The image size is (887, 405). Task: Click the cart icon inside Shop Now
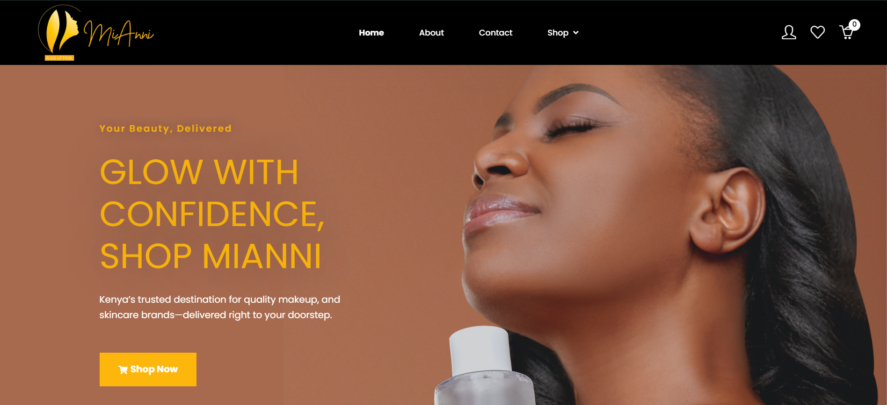[x=123, y=370]
